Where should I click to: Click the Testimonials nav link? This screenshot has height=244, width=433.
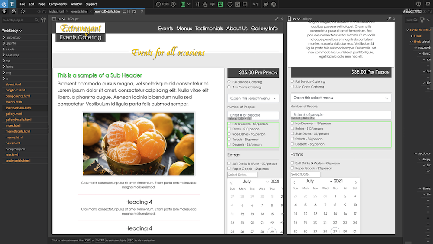(209, 29)
